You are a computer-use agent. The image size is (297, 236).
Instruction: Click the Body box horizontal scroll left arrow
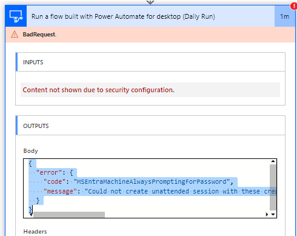[x=31, y=214]
